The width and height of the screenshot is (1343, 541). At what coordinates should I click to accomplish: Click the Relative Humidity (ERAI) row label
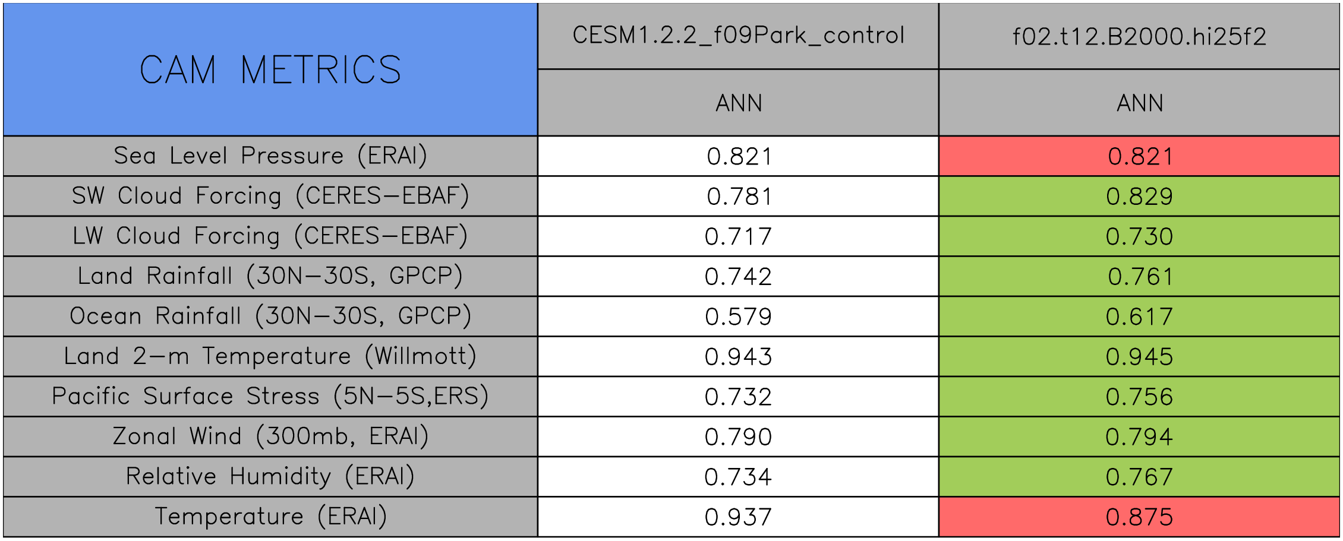coord(270,477)
